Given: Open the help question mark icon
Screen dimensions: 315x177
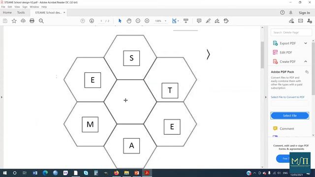Looking at the screenshot, I should tap(282, 12).
